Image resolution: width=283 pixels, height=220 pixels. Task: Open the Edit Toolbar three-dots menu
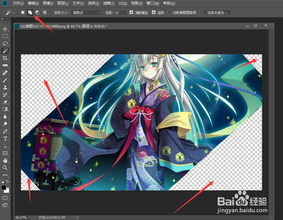click(5, 175)
